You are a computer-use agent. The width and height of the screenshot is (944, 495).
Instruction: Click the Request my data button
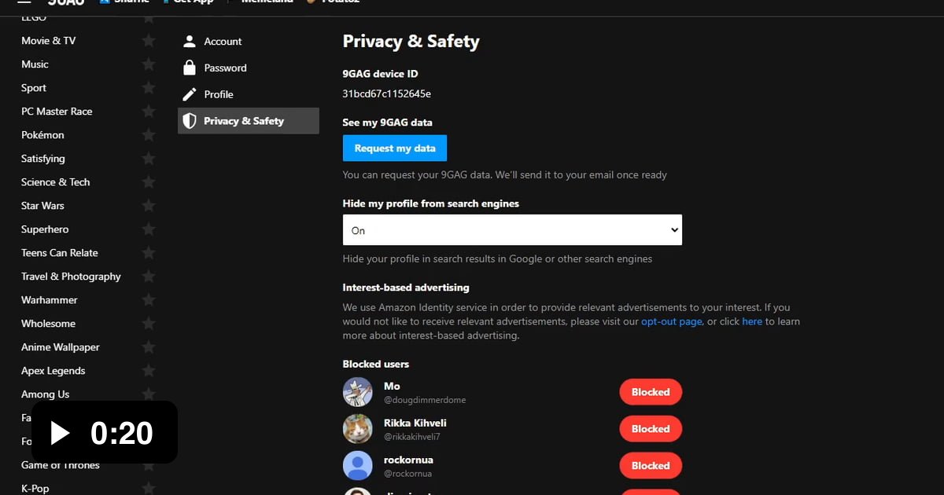(395, 148)
